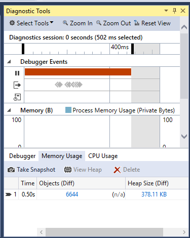Switch to the CPU Usage tab
This screenshot has width=190, height=238.
click(103, 156)
